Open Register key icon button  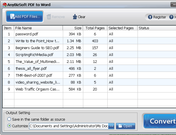[150, 17]
